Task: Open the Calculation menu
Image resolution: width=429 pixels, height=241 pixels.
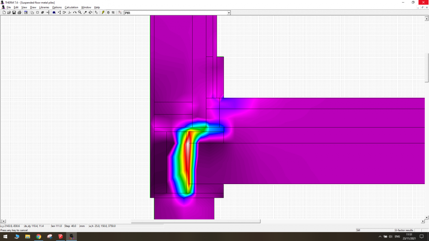Action: [71, 7]
